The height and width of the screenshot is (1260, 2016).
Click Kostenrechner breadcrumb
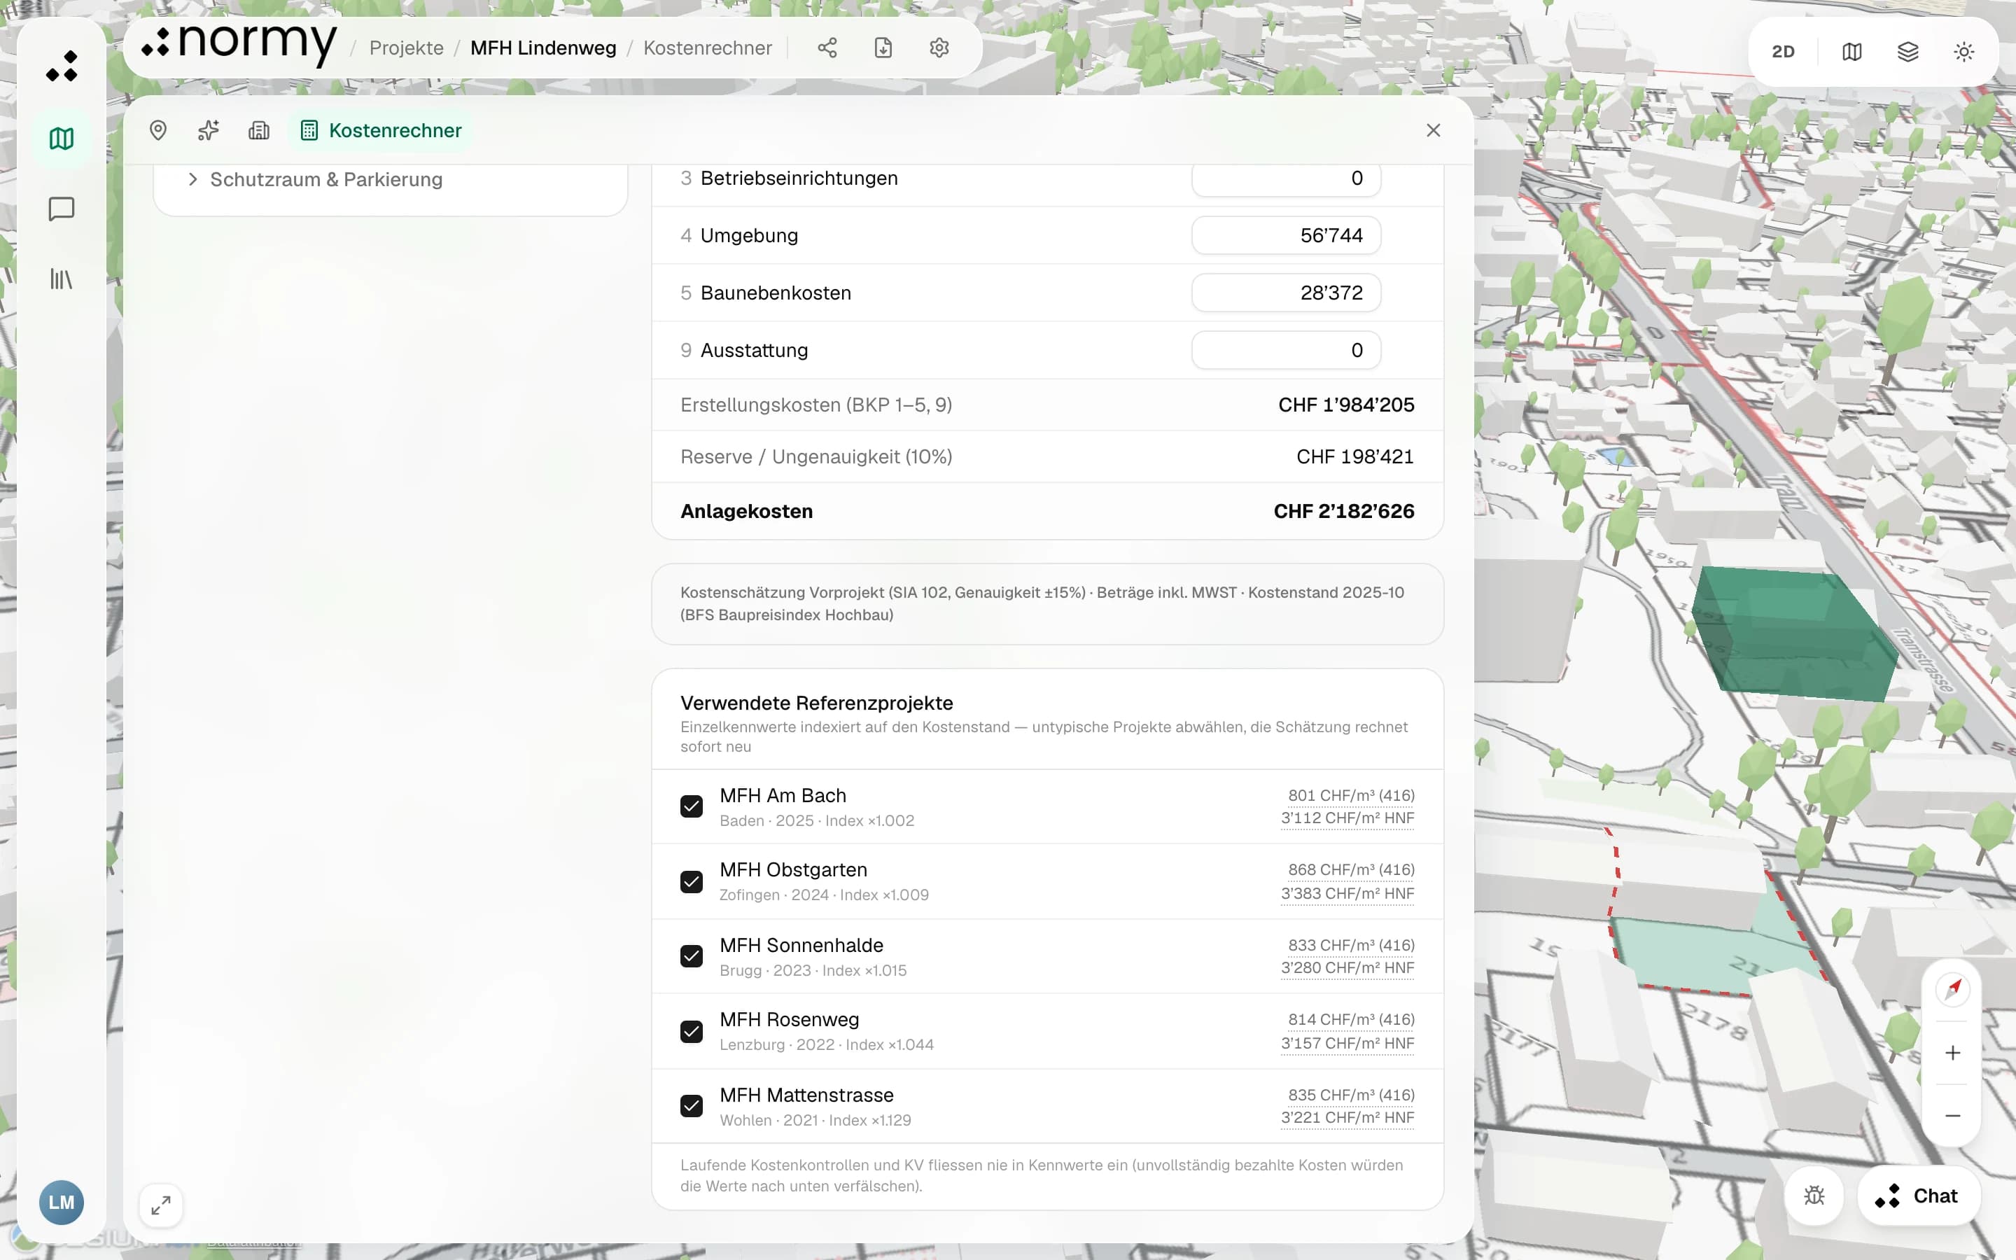(x=707, y=48)
